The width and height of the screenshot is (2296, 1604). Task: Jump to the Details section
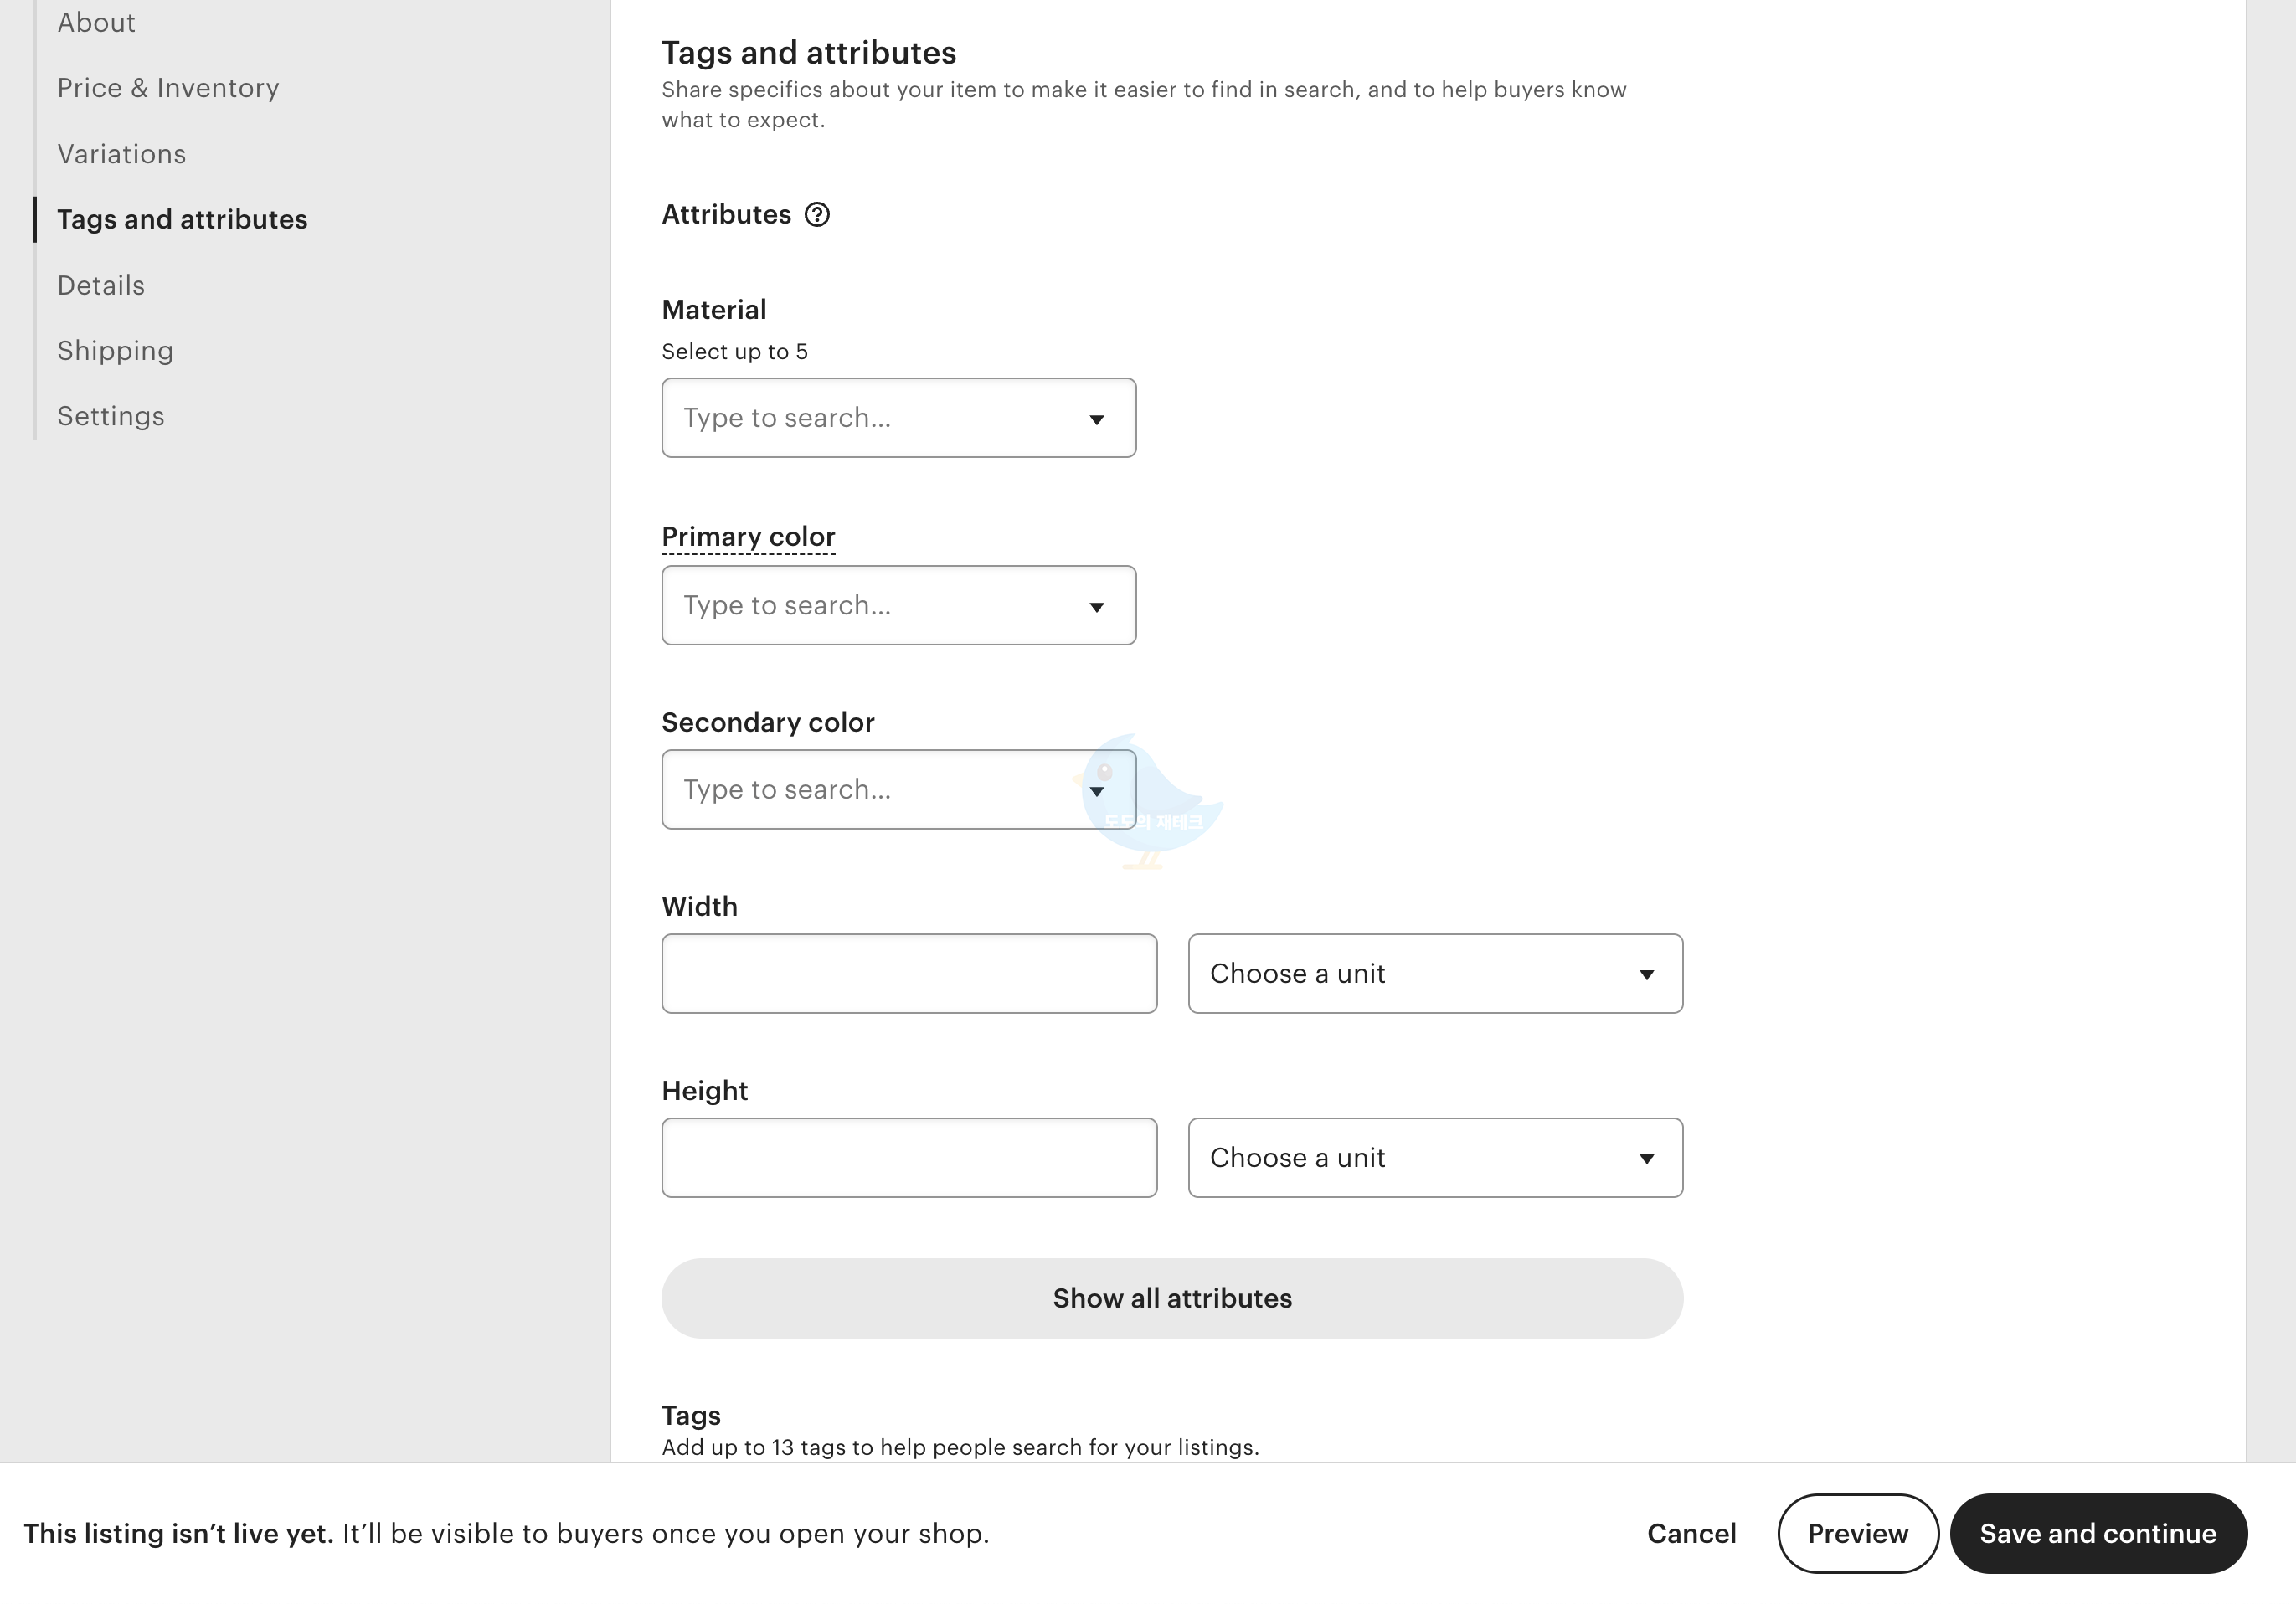(x=101, y=286)
